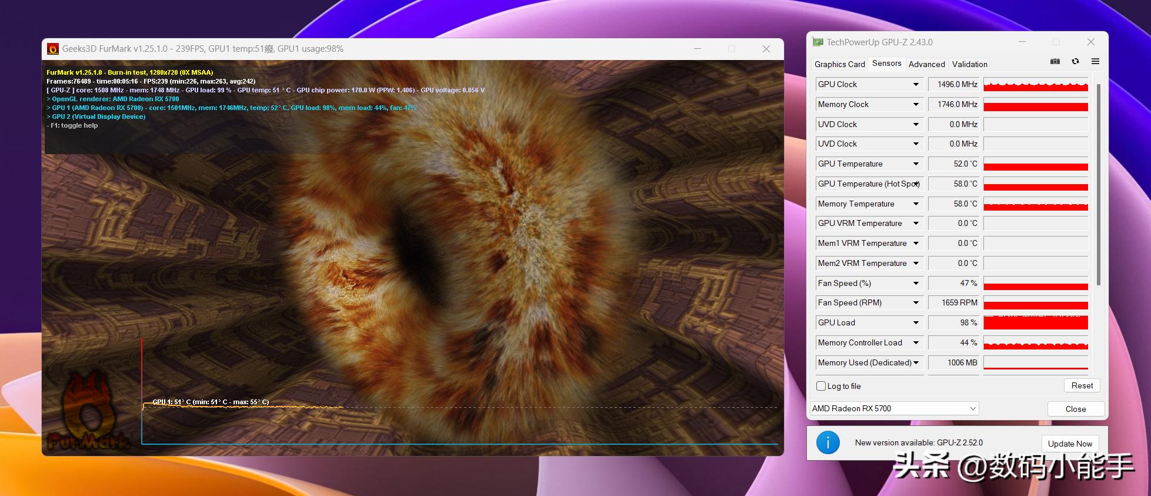Click the refresh icon in GPU-Z
The width and height of the screenshot is (1151, 496).
[1075, 62]
